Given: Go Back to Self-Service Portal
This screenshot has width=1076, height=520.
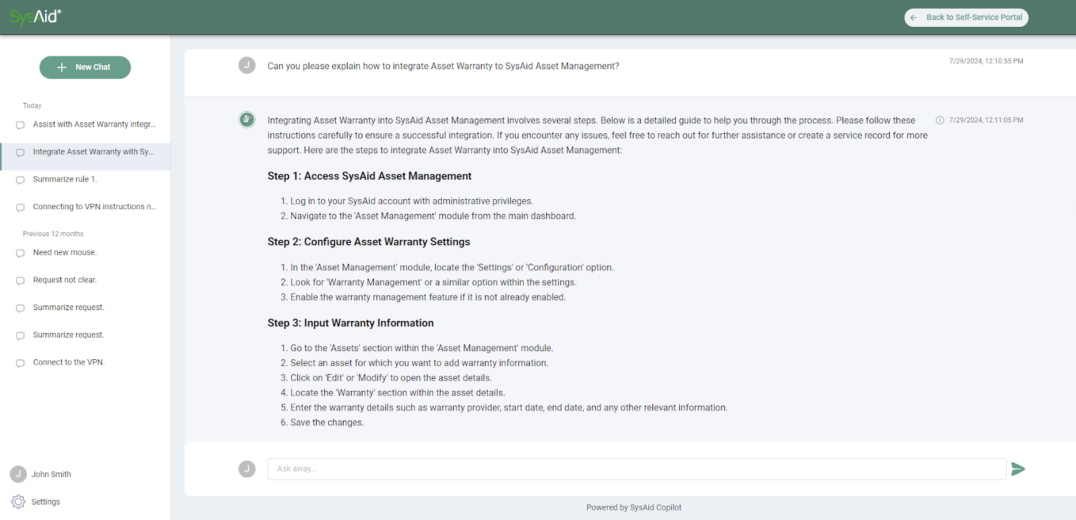Looking at the screenshot, I should pyautogui.click(x=966, y=17).
